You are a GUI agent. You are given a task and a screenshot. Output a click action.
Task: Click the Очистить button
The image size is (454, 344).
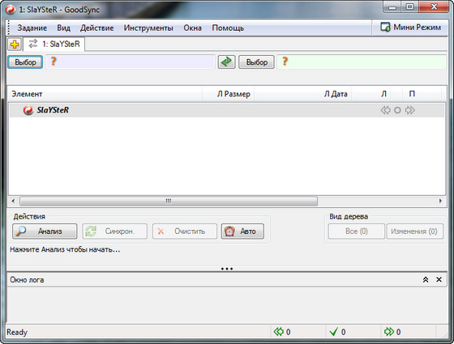(185, 231)
